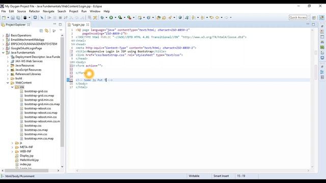Click the Quick Access search field
This screenshot has height=183, width=326.
pos(298,18)
